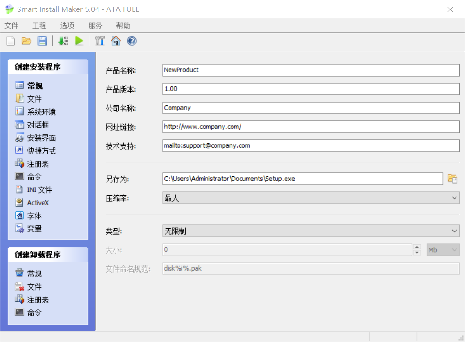This screenshot has height=342, width=465.
Task: Minimize the Smart Install Maker window
Action: pos(395,9)
